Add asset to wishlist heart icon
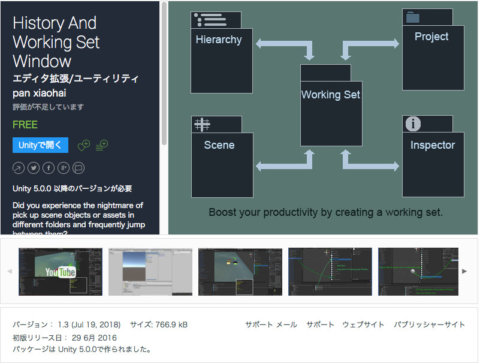The height and width of the screenshot is (364, 480). click(84, 145)
